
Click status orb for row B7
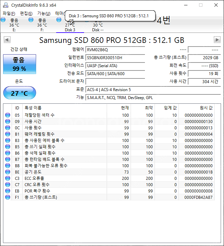[x=8, y=159]
